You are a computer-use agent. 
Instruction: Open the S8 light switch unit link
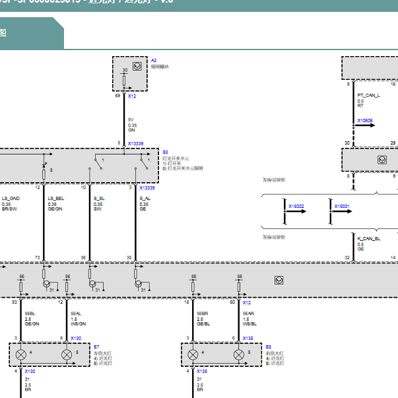(165, 152)
